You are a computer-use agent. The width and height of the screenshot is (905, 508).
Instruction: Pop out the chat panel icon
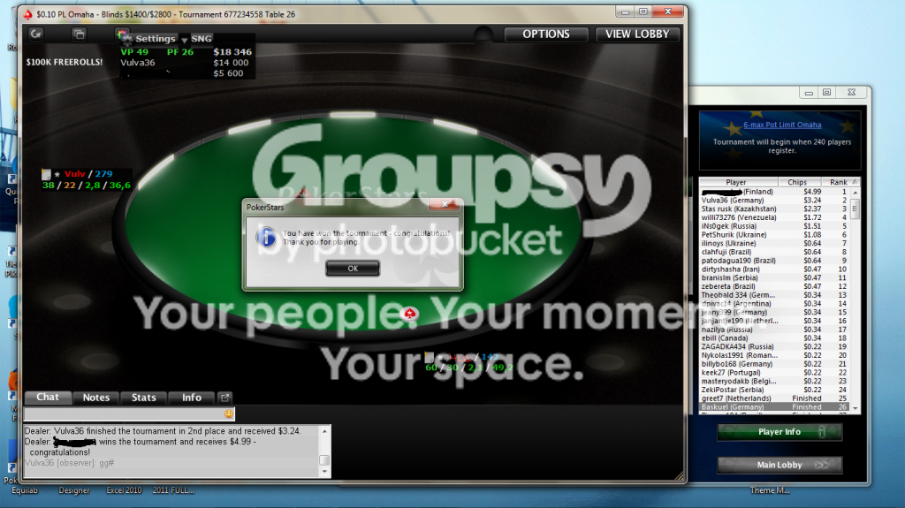click(225, 398)
